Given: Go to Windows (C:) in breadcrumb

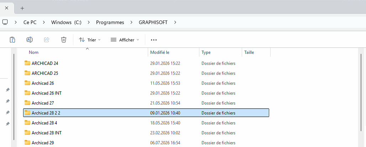Looking at the screenshot, I should pos(66,22).
